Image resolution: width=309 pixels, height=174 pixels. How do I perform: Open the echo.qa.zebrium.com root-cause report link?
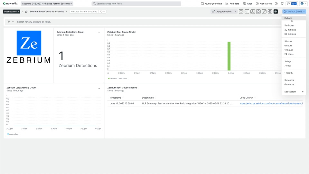pyautogui.click(x=271, y=103)
